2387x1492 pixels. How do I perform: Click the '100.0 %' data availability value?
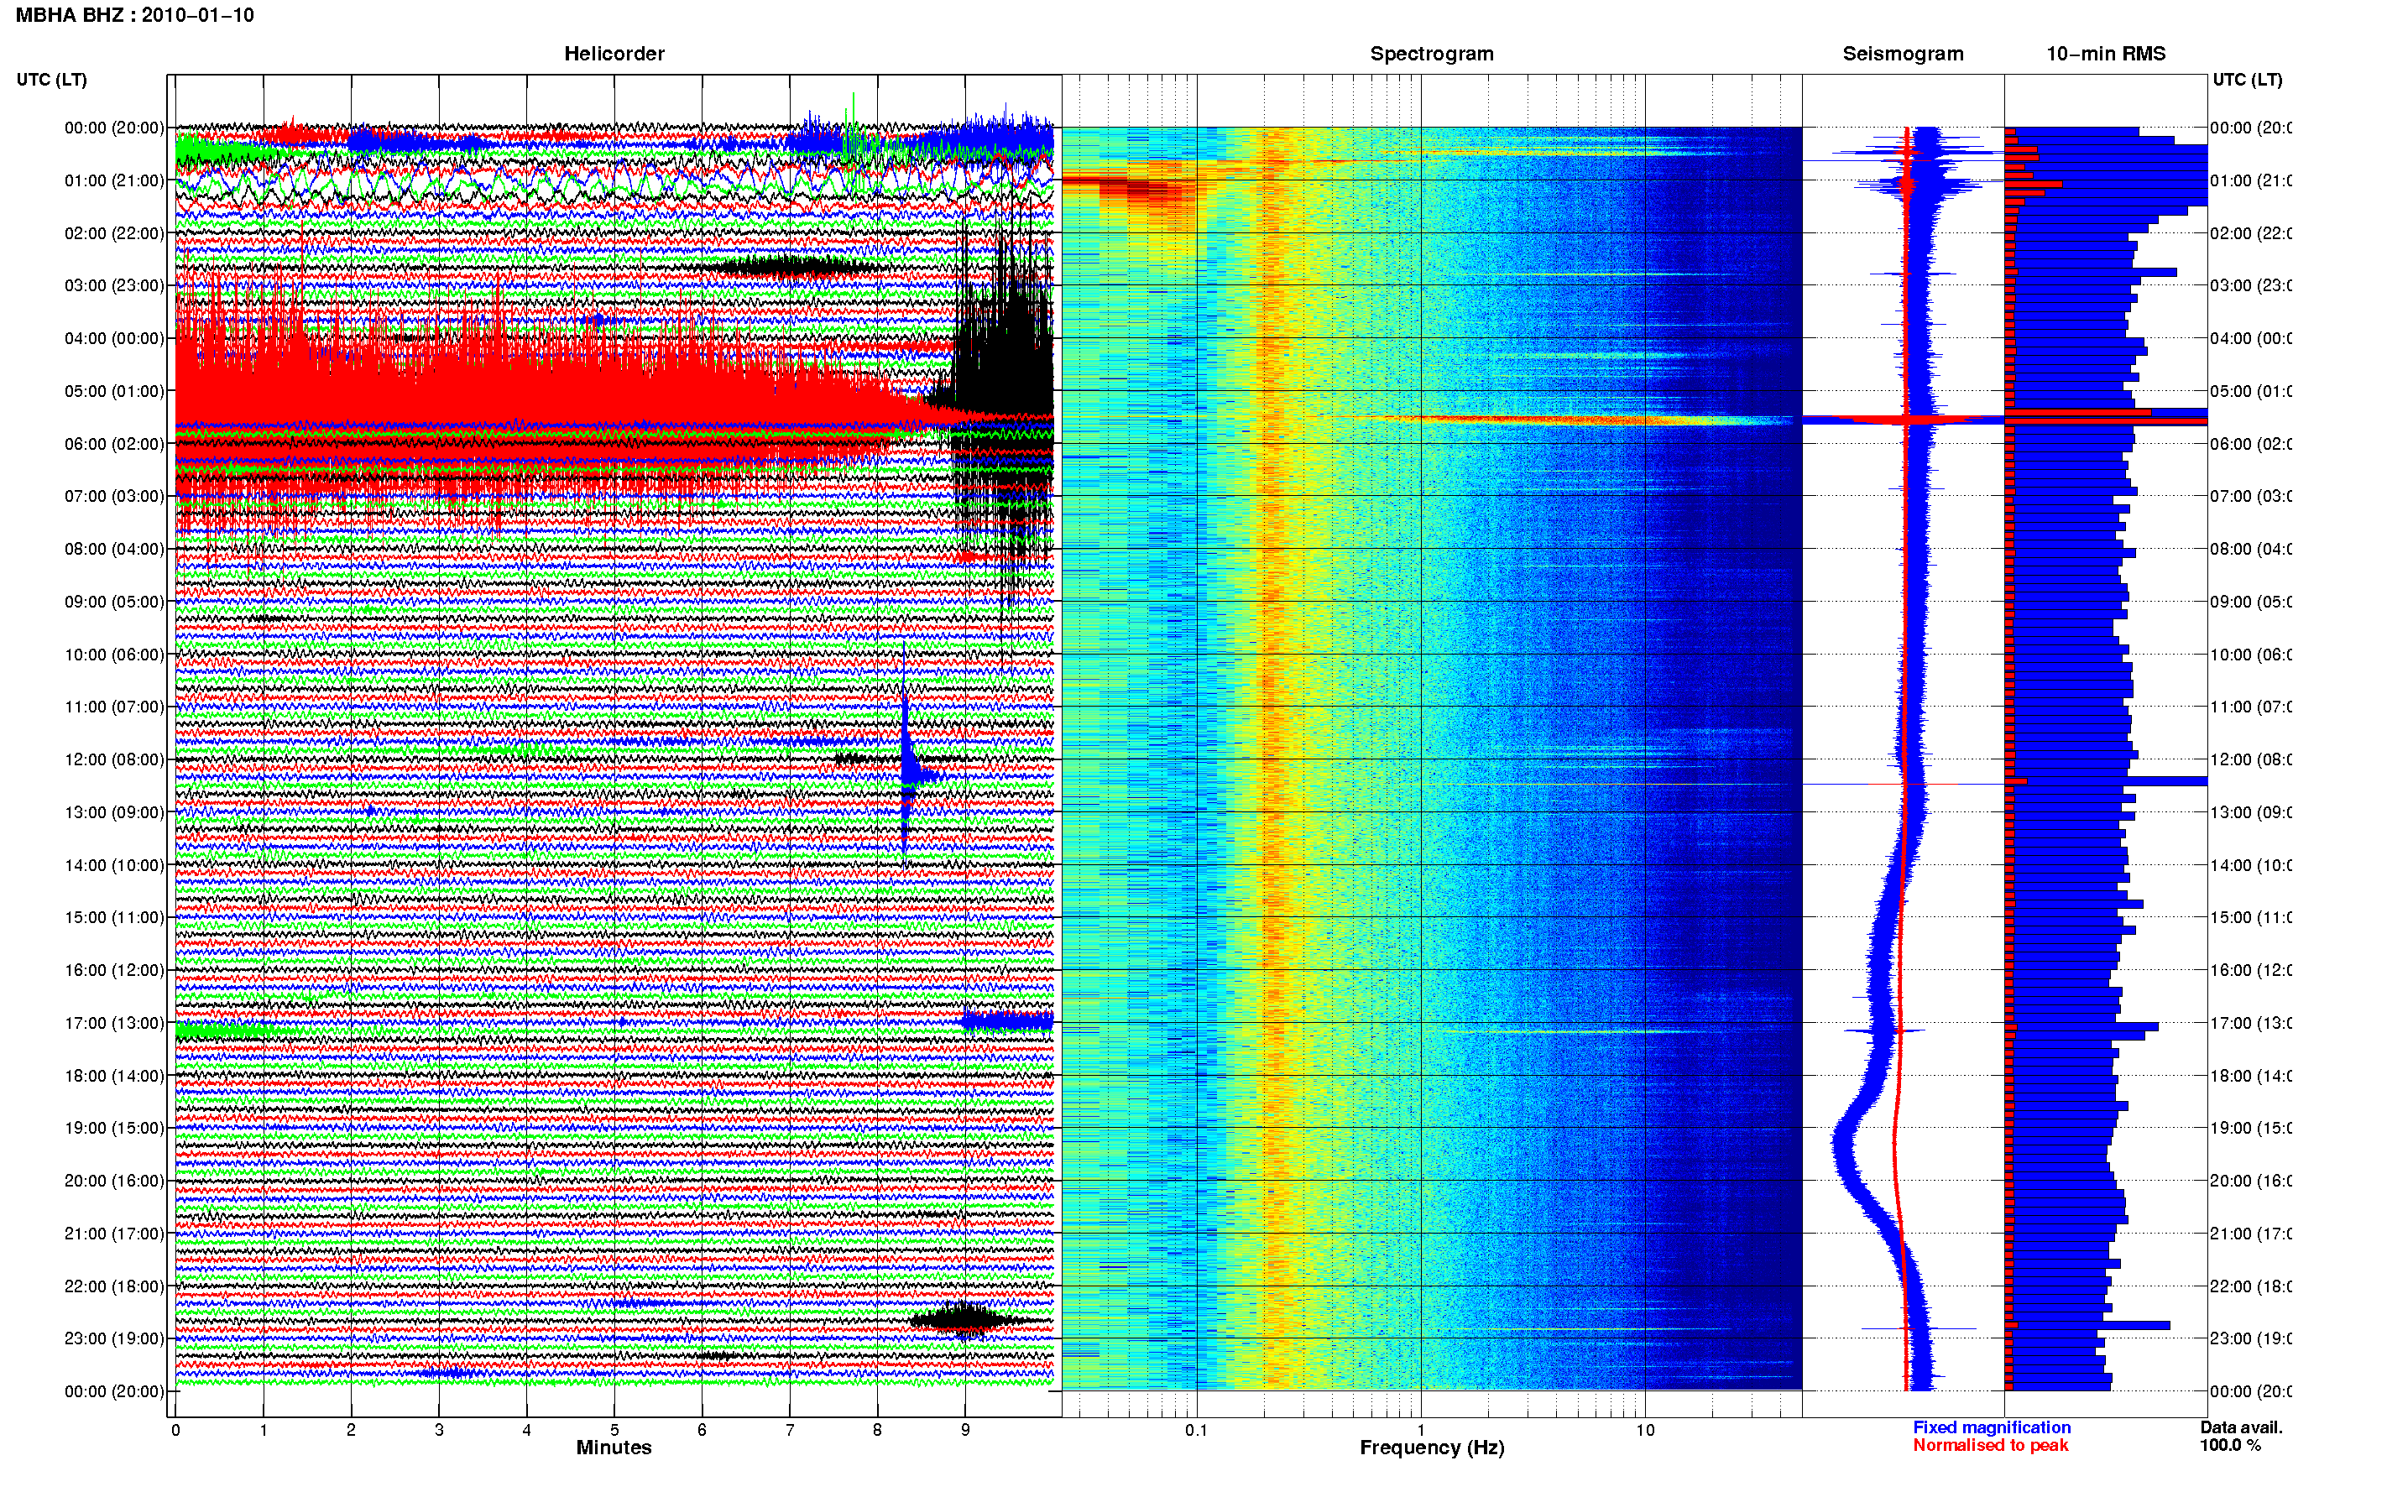pyautogui.click(x=2229, y=1445)
